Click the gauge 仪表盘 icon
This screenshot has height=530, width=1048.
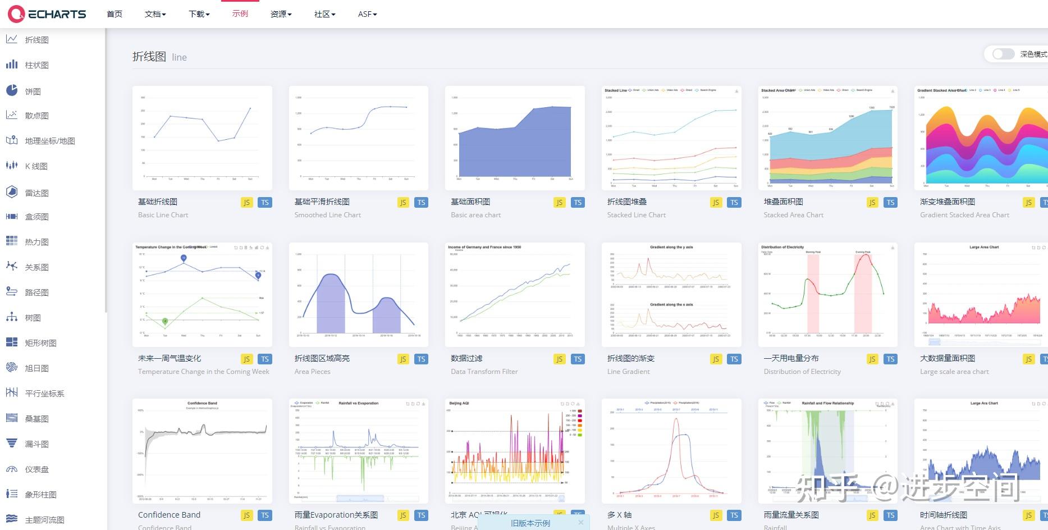click(11, 469)
